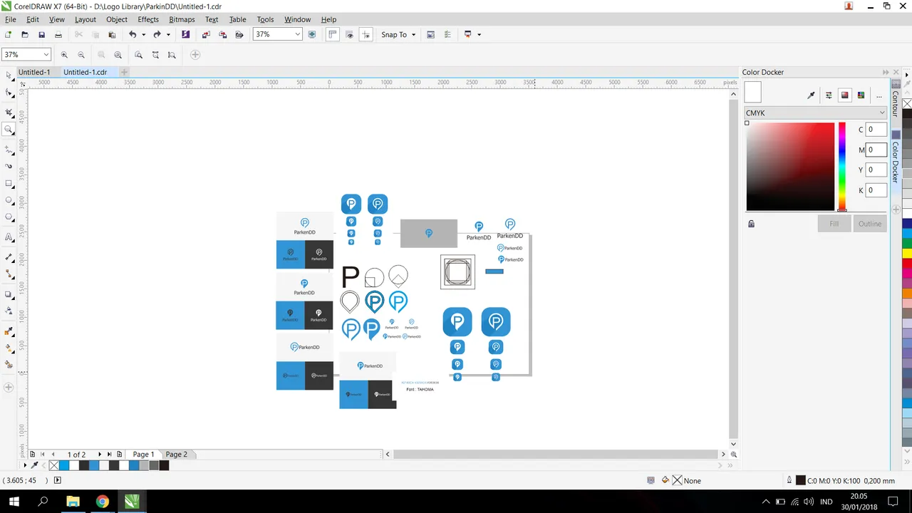This screenshot has width=912, height=513.
Task: Click the Export icon
Action: pos(223,34)
